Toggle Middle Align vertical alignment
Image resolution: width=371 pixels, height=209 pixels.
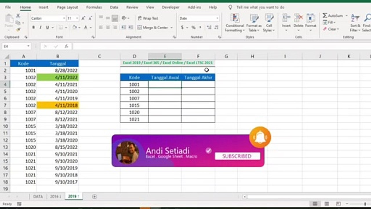[108, 17]
